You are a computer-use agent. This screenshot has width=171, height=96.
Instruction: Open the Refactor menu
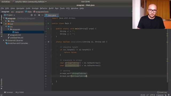(x=44, y=8)
